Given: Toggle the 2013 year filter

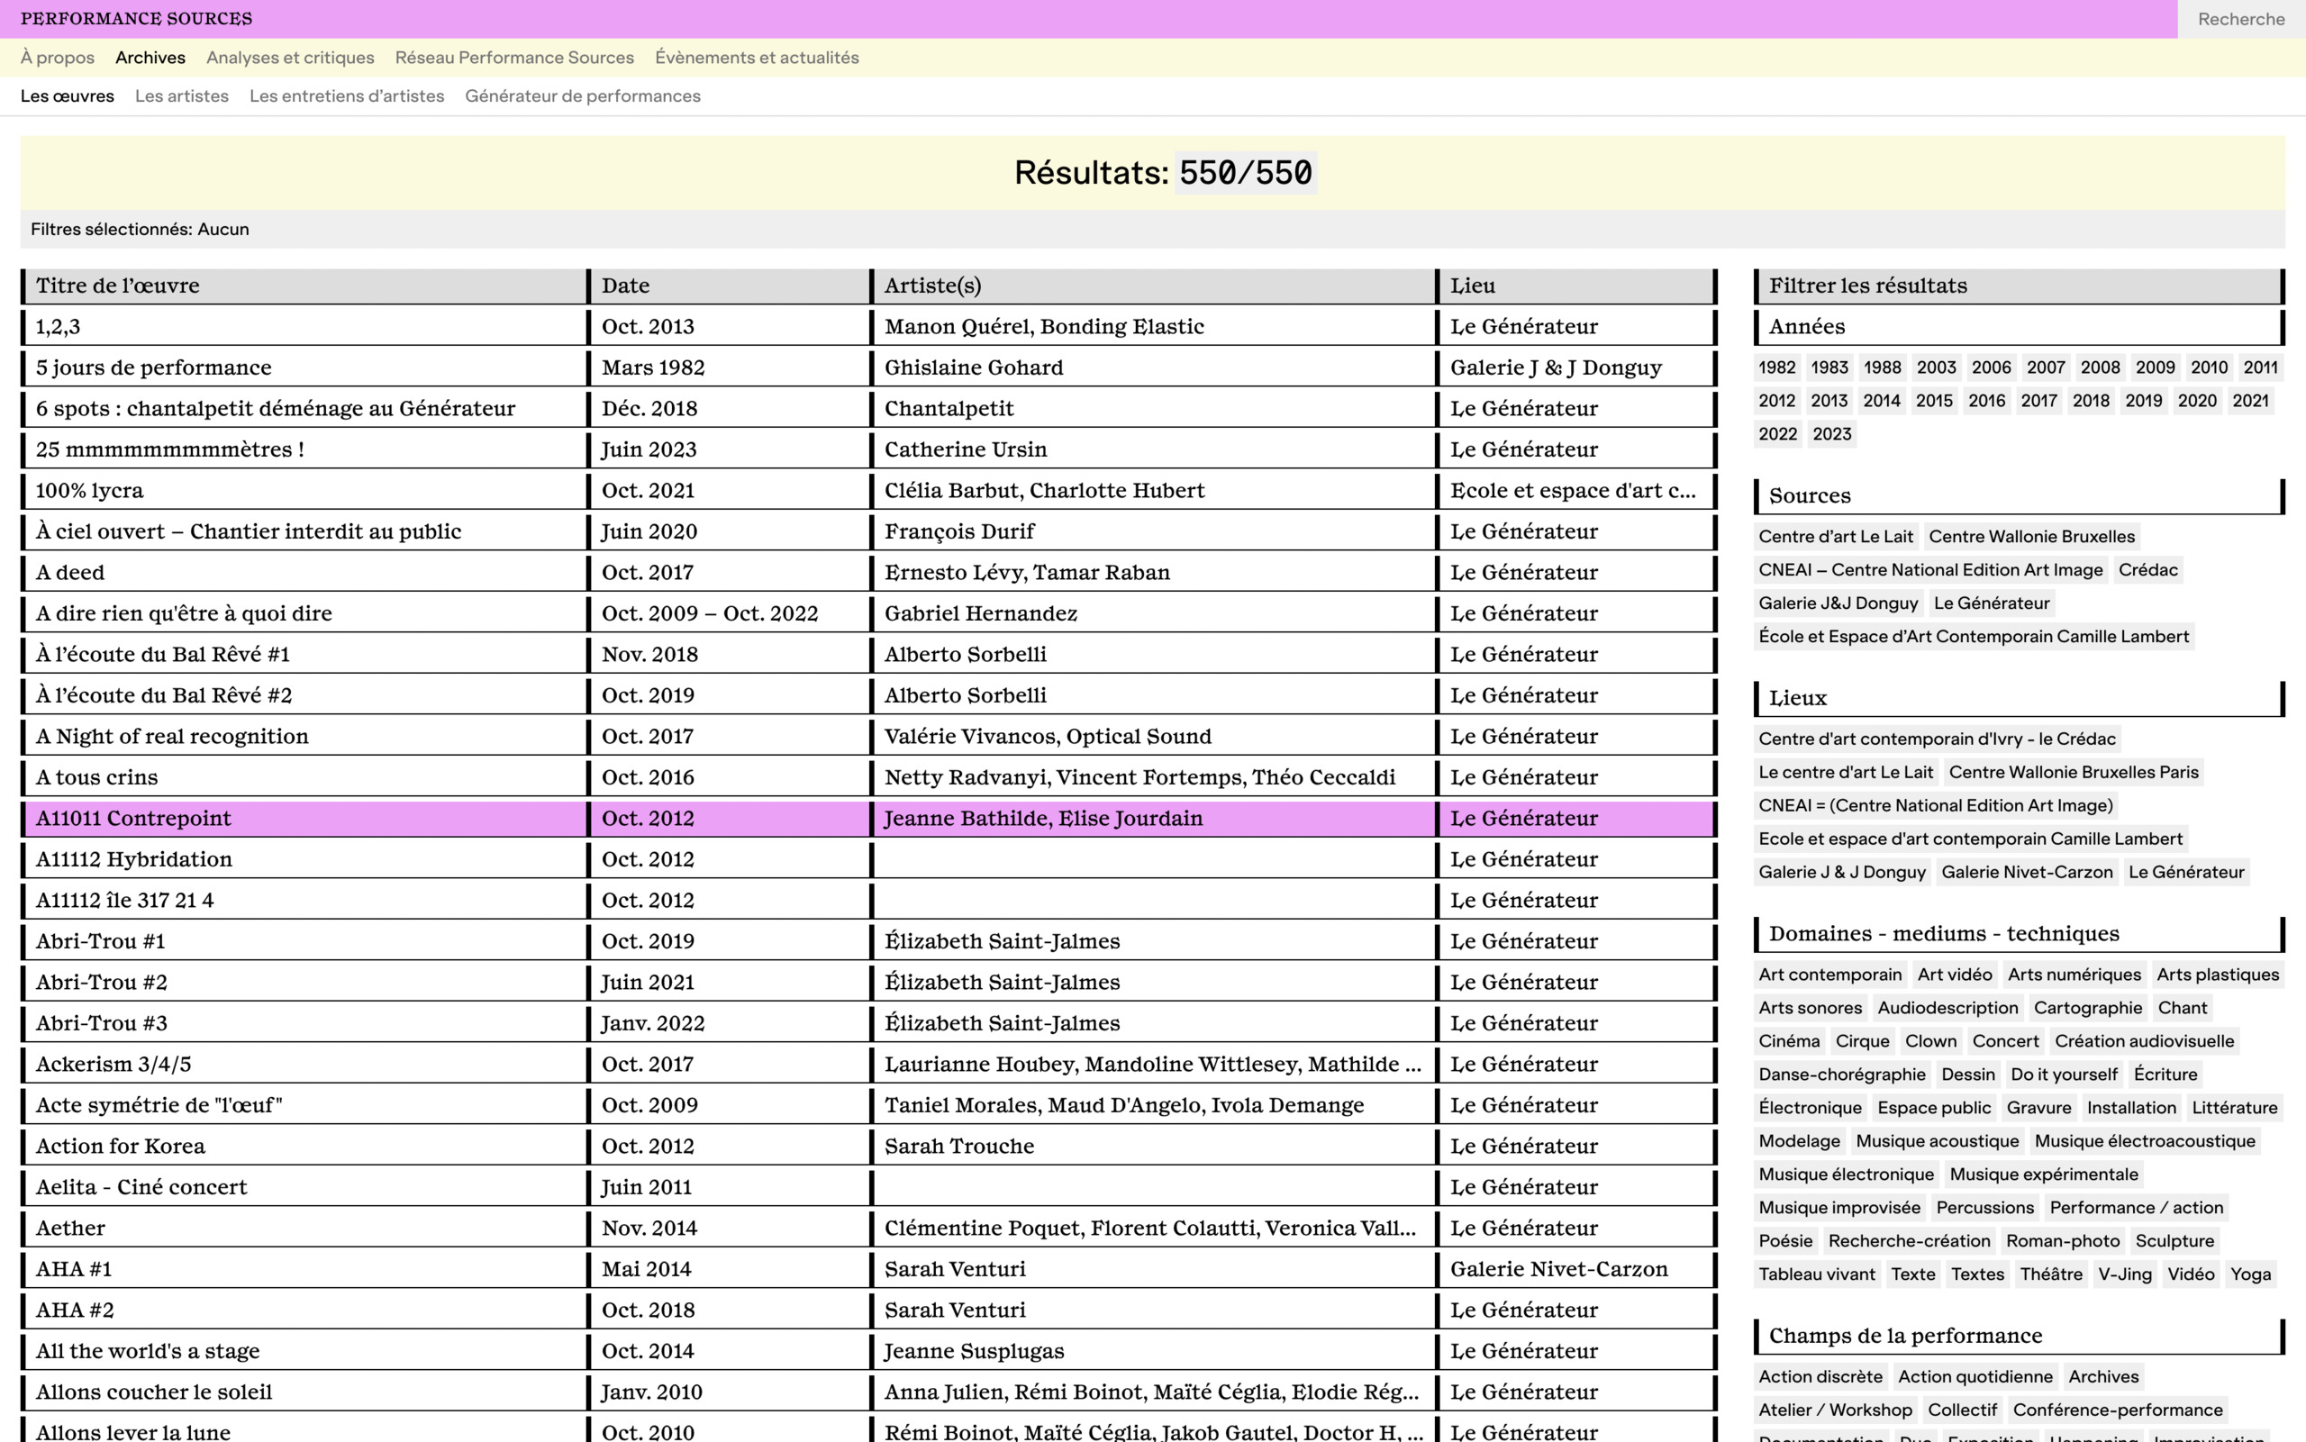Looking at the screenshot, I should pyautogui.click(x=1829, y=401).
